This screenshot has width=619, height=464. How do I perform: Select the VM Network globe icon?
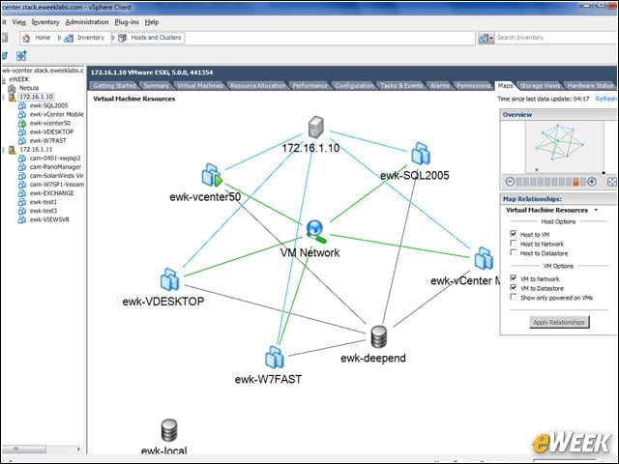(x=316, y=232)
